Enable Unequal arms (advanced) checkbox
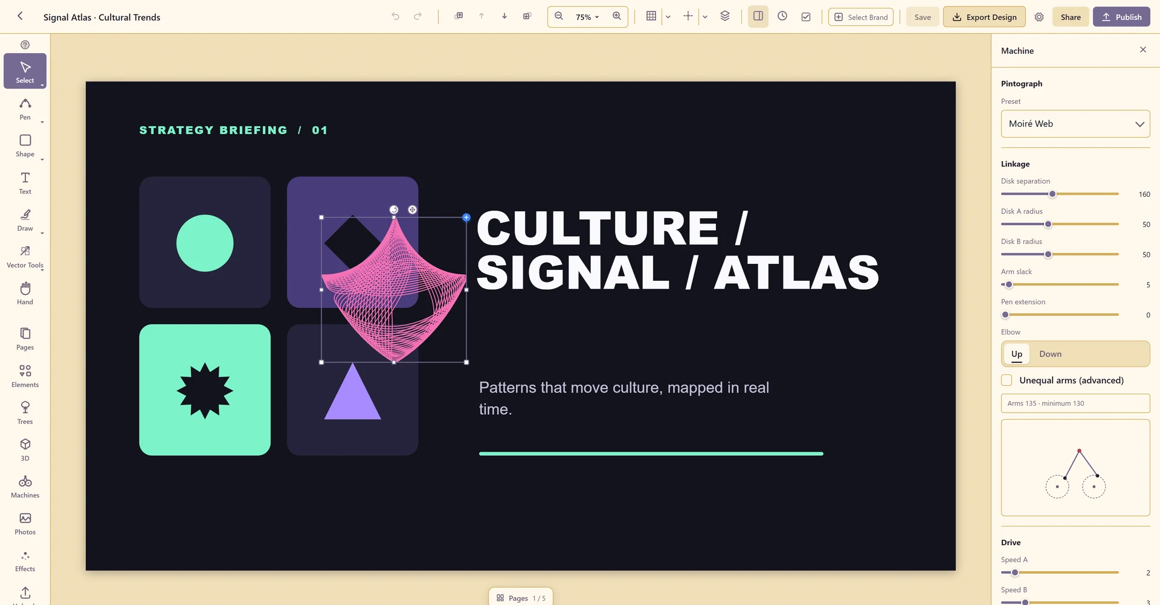1160x605 pixels. pyautogui.click(x=1007, y=380)
